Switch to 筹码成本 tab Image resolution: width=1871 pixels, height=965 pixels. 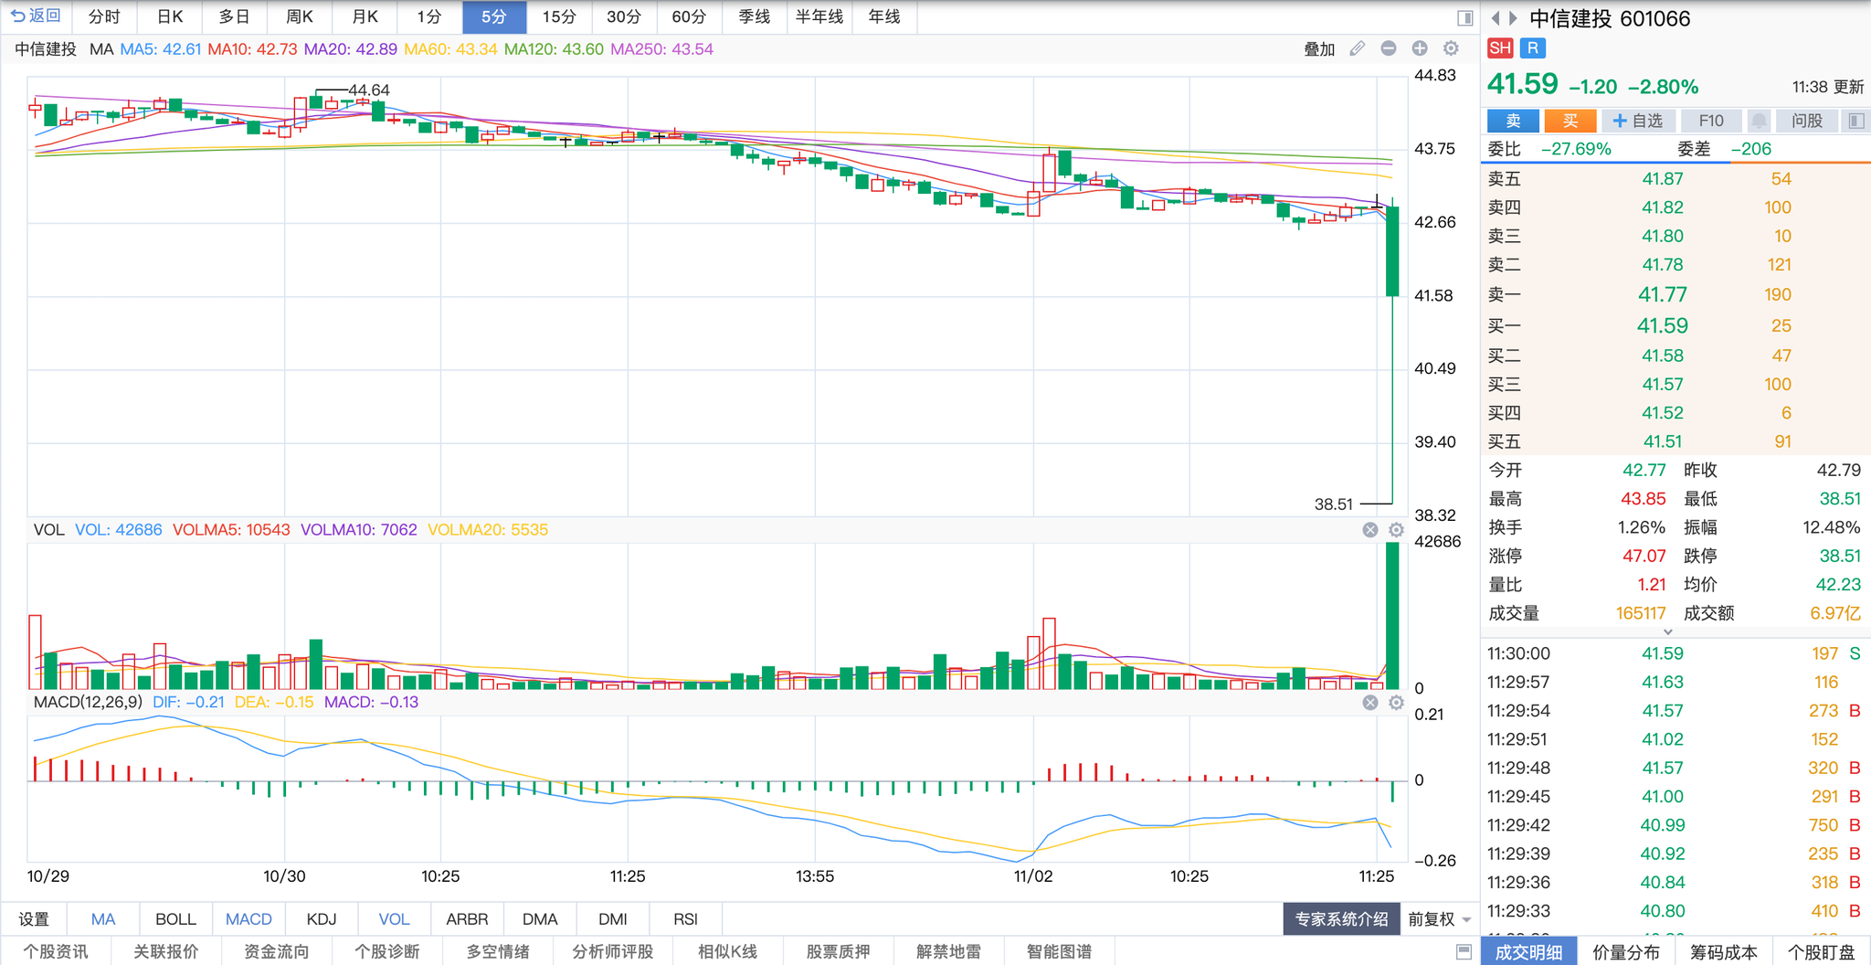tap(1724, 952)
